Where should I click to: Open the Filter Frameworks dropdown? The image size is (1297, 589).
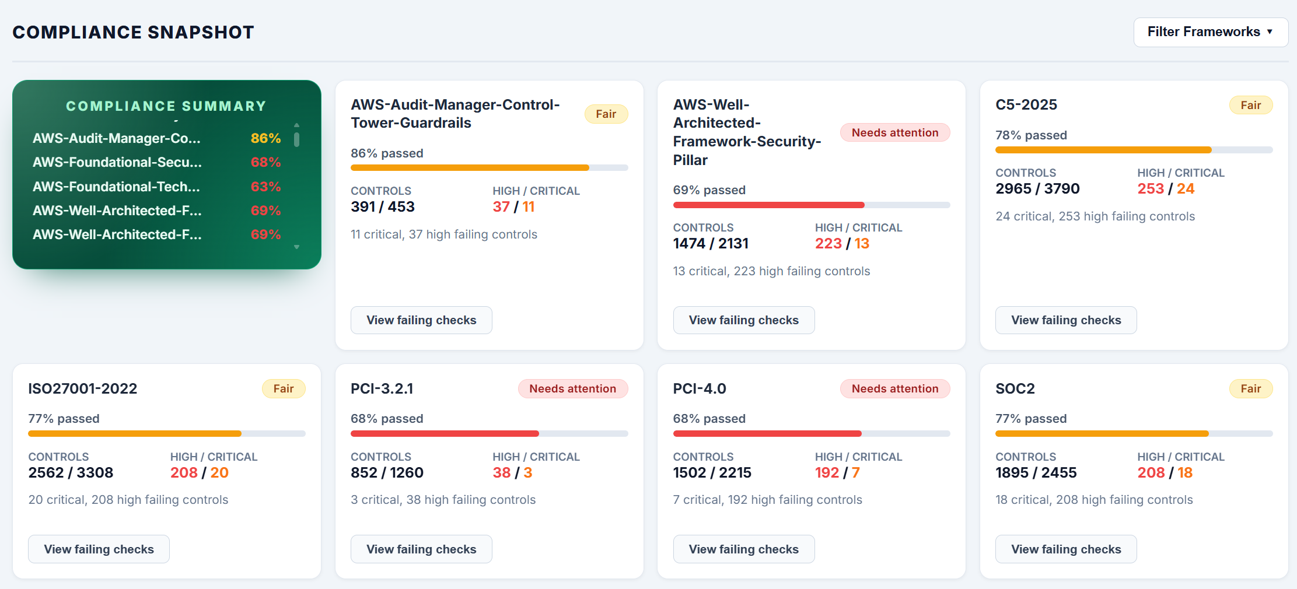click(x=1210, y=32)
